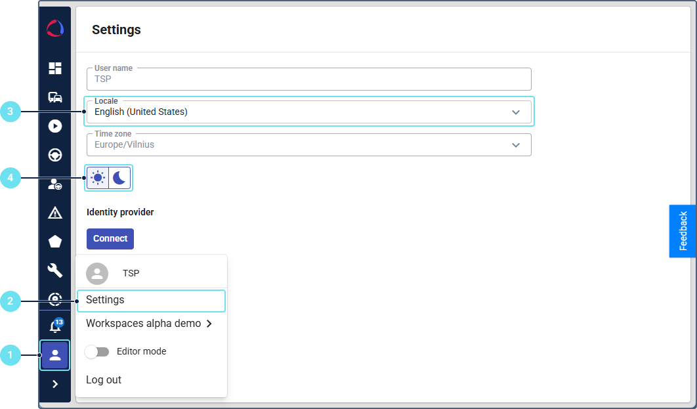Screen dimensions: 697x409
Task: Choose Log out from user menu
Action: pos(104,380)
